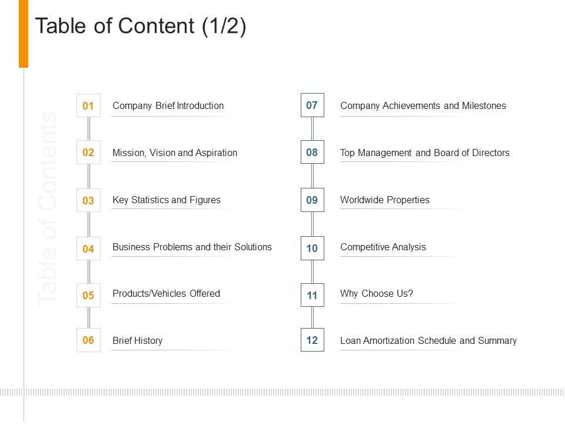Open Top Management and Board of Directors

pos(425,153)
